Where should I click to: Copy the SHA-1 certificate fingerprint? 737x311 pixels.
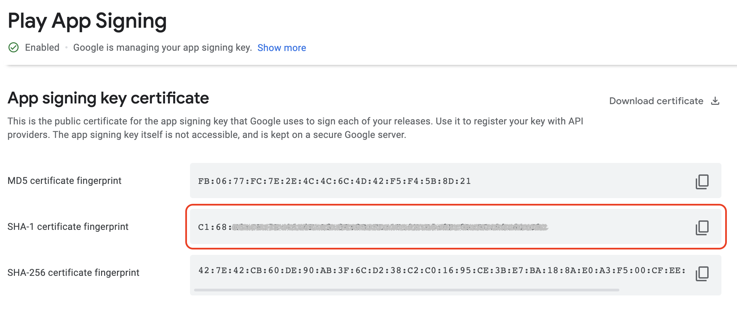click(702, 228)
